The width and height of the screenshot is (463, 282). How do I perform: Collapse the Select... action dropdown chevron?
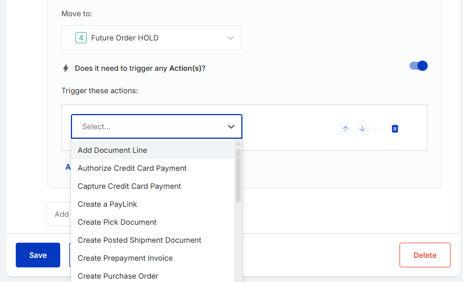click(x=231, y=126)
